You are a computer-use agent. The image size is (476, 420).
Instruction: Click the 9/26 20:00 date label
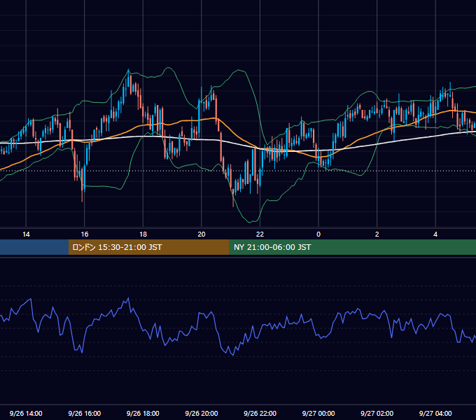pos(202,413)
